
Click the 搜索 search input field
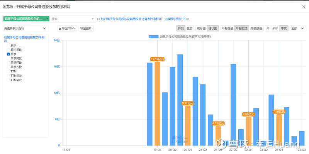(x=71, y=19)
